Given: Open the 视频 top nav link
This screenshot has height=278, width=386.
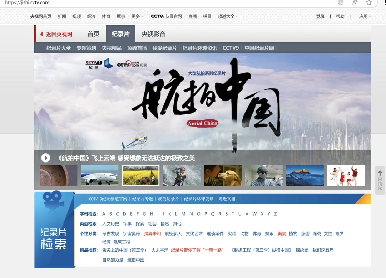Looking at the screenshot, I should (x=76, y=16).
